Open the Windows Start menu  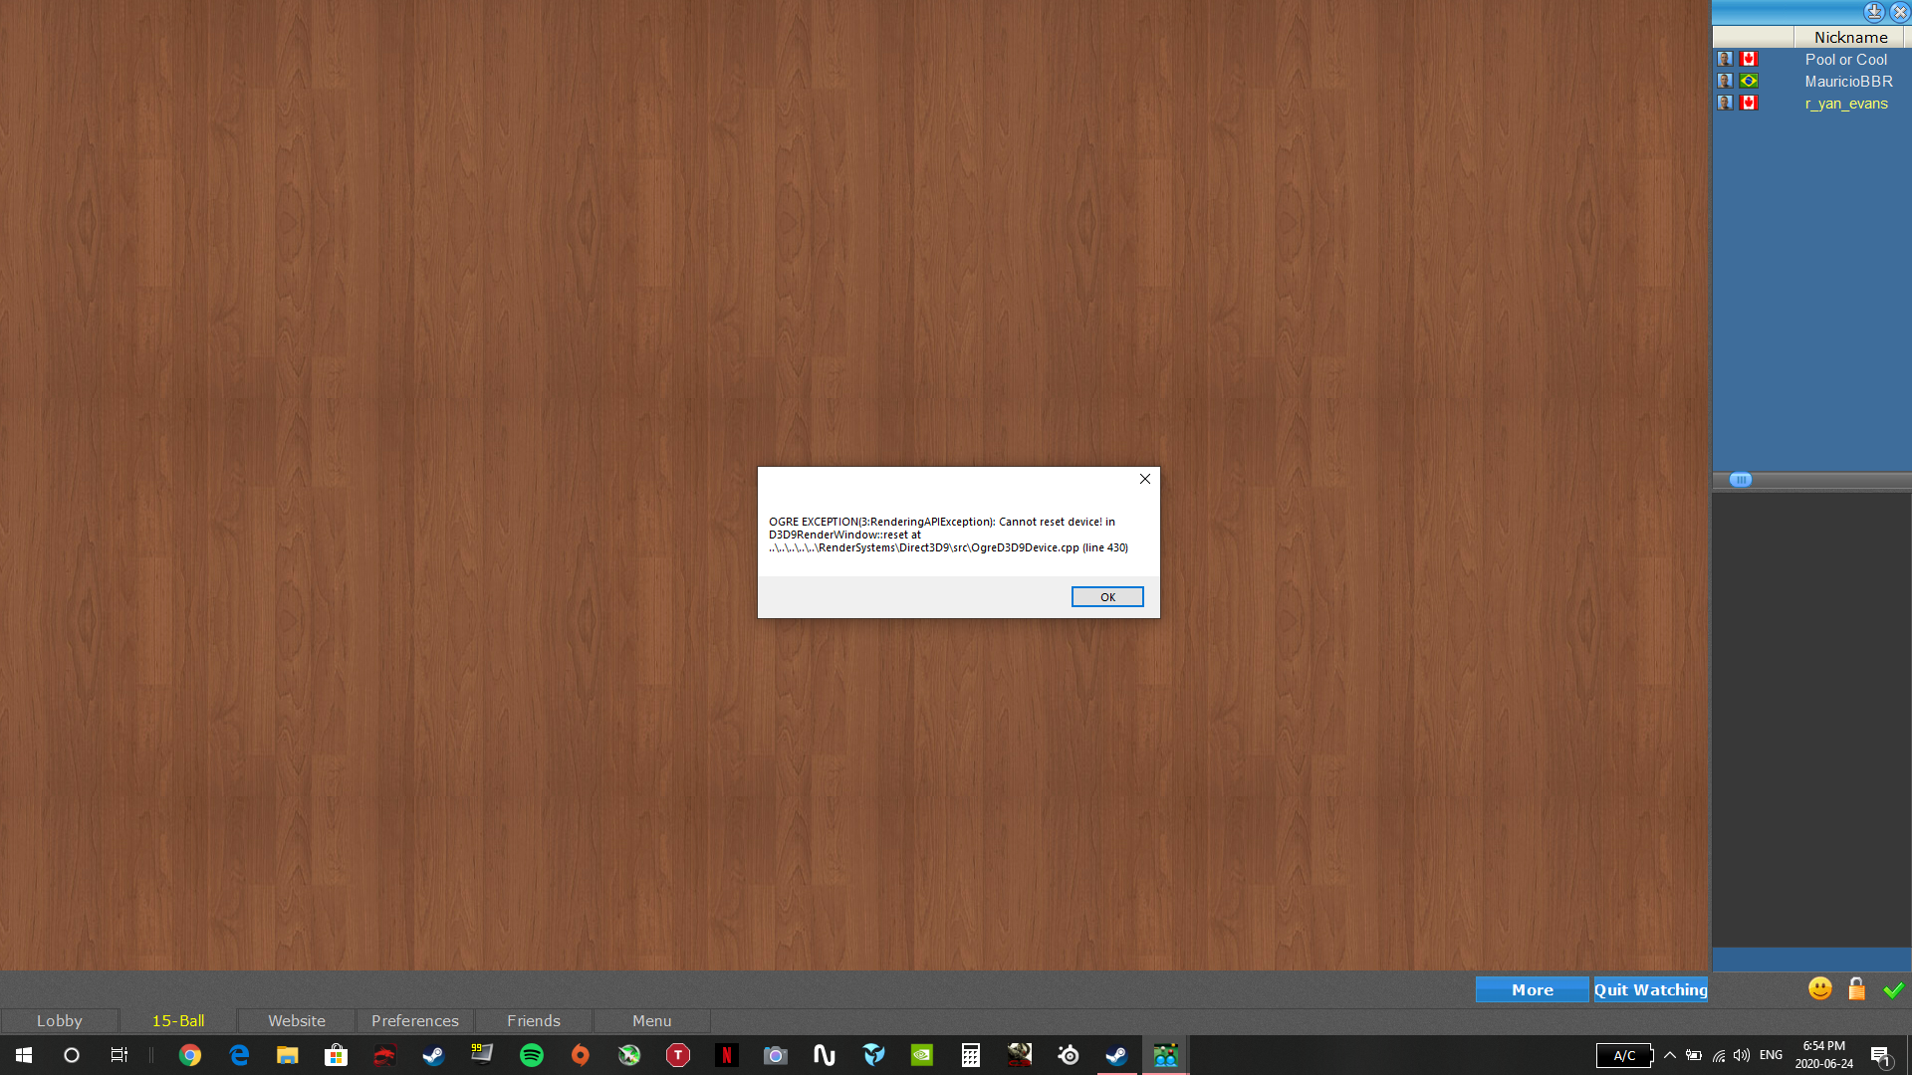(24, 1055)
